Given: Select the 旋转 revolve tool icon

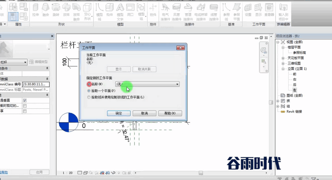Looking at the screenshot, I should [56, 10].
